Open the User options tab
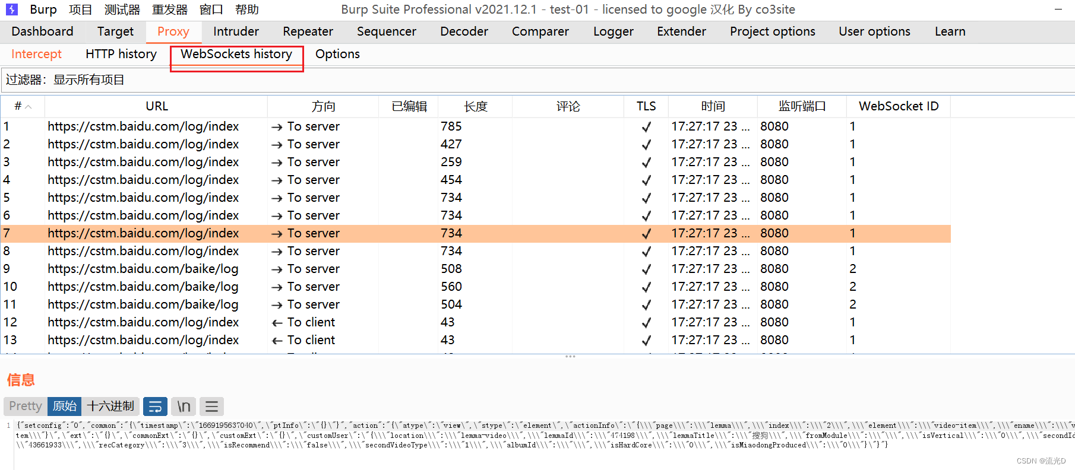The image size is (1075, 470). click(874, 31)
